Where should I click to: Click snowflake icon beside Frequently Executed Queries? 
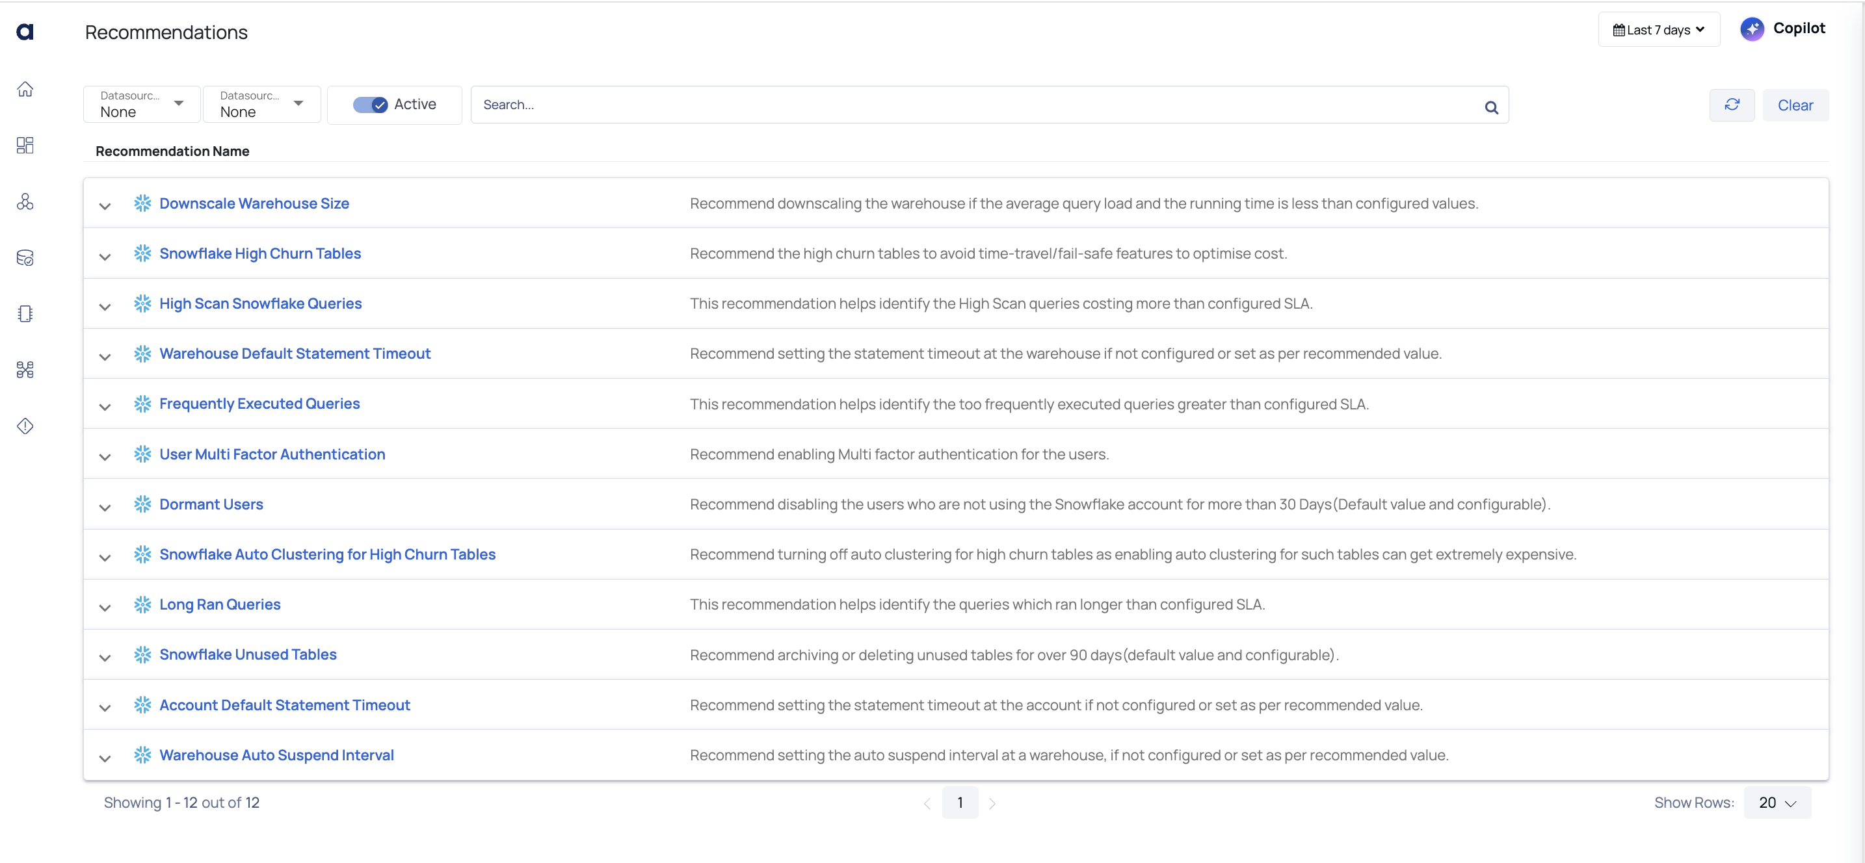click(x=142, y=404)
